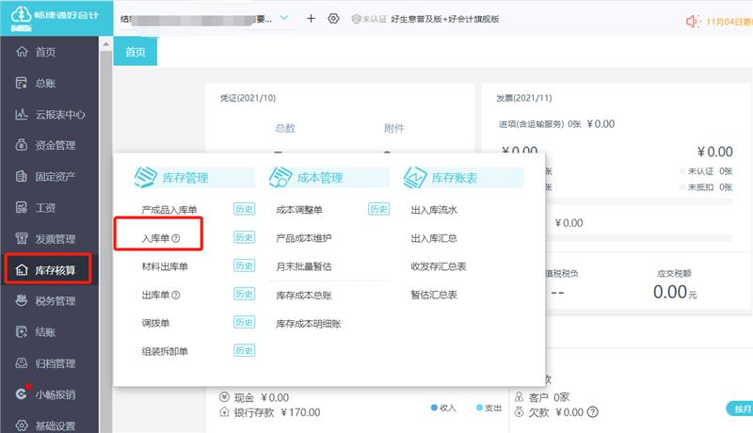Open 资金管理 in the sidebar

[55, 146]
